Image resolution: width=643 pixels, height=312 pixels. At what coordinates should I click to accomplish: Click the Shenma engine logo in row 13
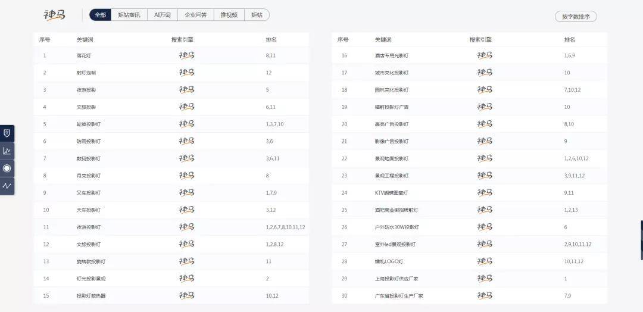point(186,261)
